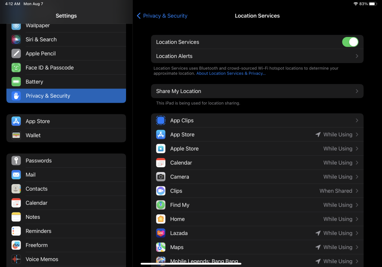382x267 pixels.
Task: Tap the App Store icon in sidebar
Action: point(16,121)
